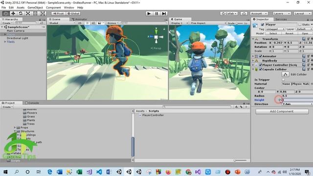Click the Step frame button

coord(164,13)
